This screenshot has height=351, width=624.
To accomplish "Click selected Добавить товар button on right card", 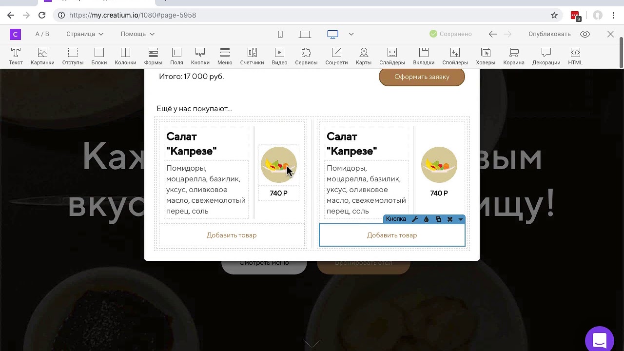I will coord(392,235).
